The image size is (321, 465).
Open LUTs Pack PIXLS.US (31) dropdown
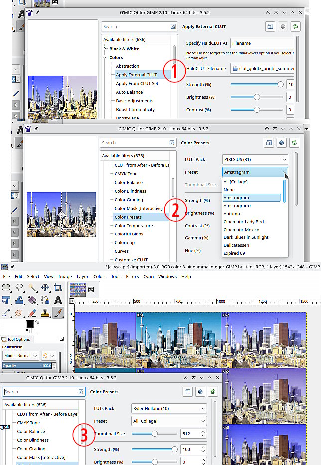coord(255,159)
